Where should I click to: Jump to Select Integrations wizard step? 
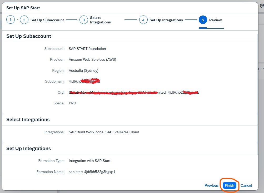100,20
